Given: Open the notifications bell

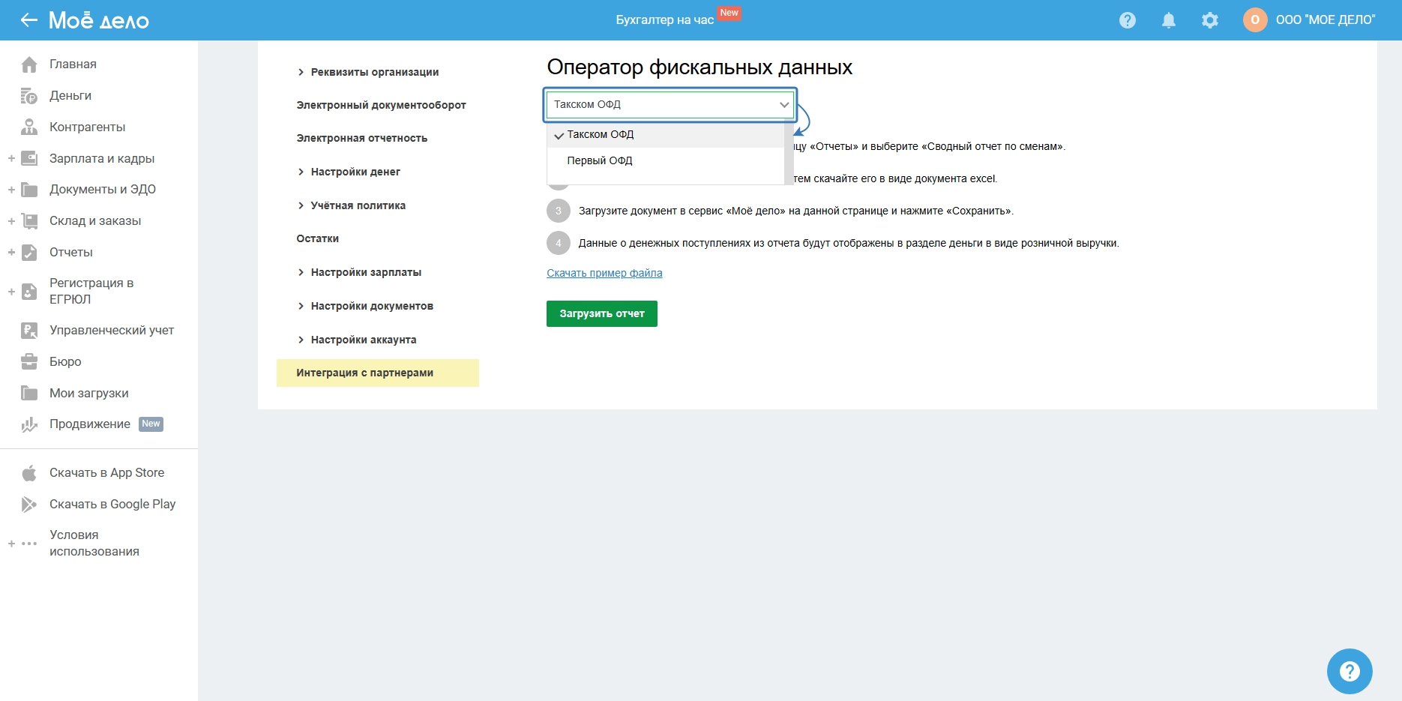Looking at the screenshot, I should click(1169, 20).
